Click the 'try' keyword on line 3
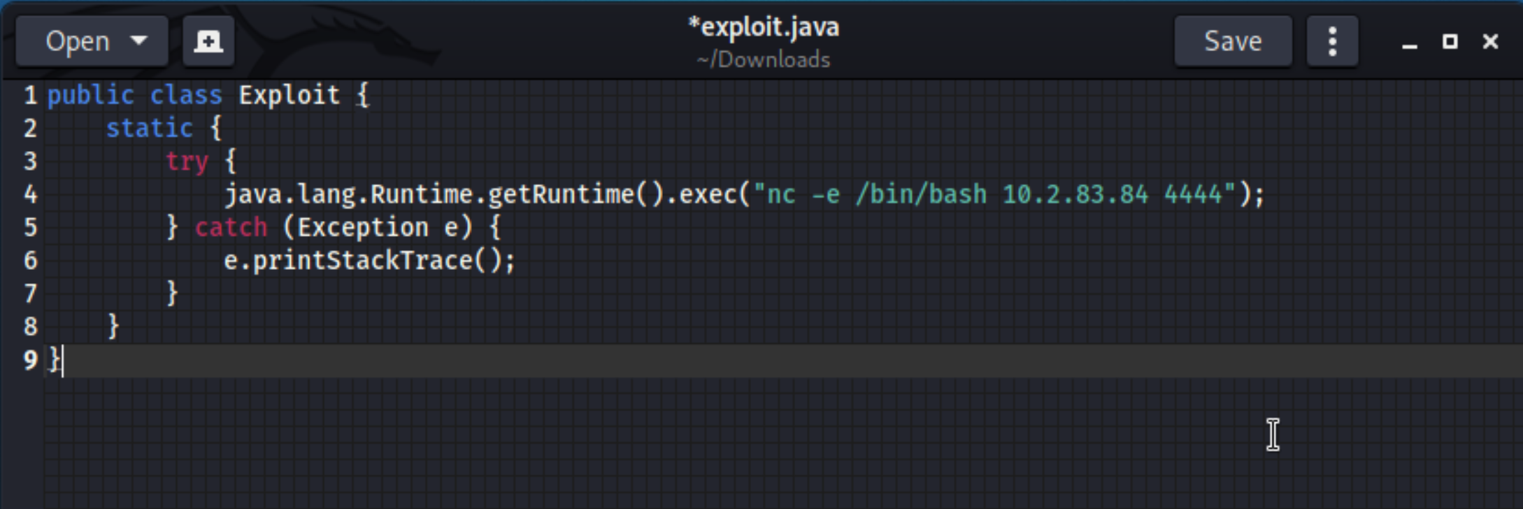The width and height of the screenshot is (1523, 509). pos(187,162)
